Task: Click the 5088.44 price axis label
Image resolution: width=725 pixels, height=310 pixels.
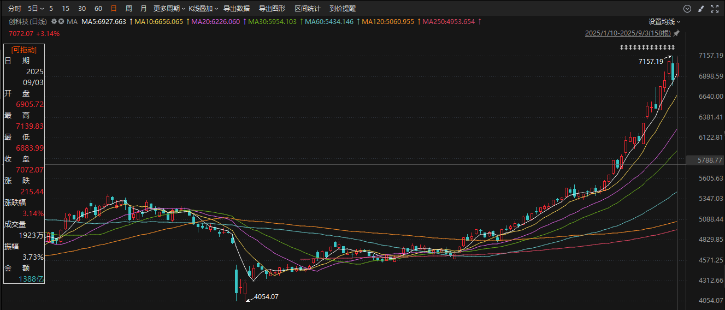Action: tap(711, 219)
